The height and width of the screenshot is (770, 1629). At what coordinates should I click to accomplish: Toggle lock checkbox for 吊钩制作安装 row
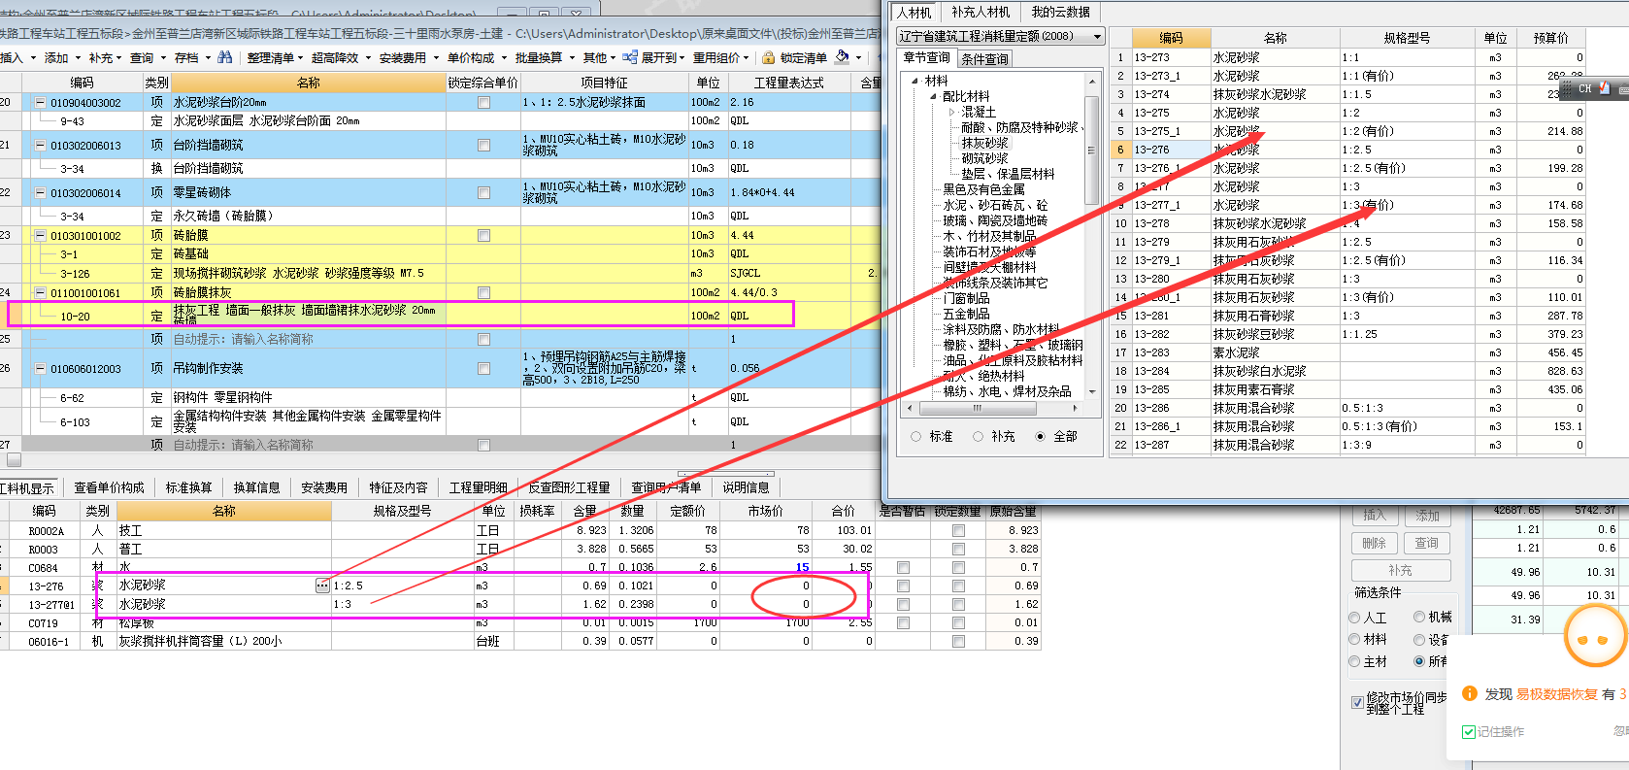483,368
